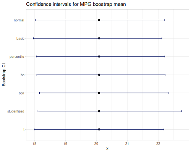Click the point estimate dot on basic row
This screenshot has width=191, height=153.
coord(99,38)
